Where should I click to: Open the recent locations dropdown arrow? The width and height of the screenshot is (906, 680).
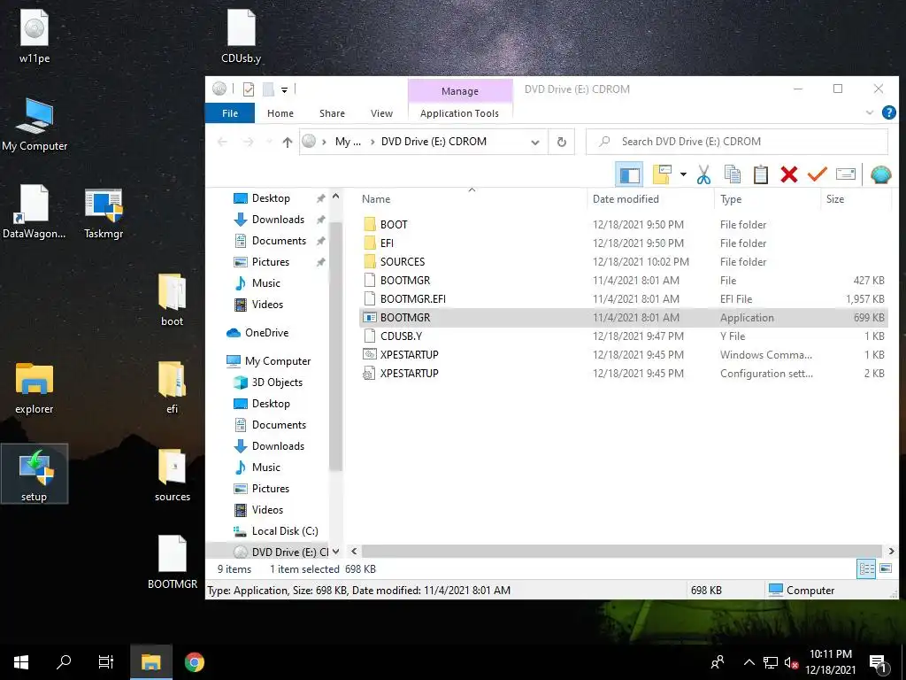point(268,142)
